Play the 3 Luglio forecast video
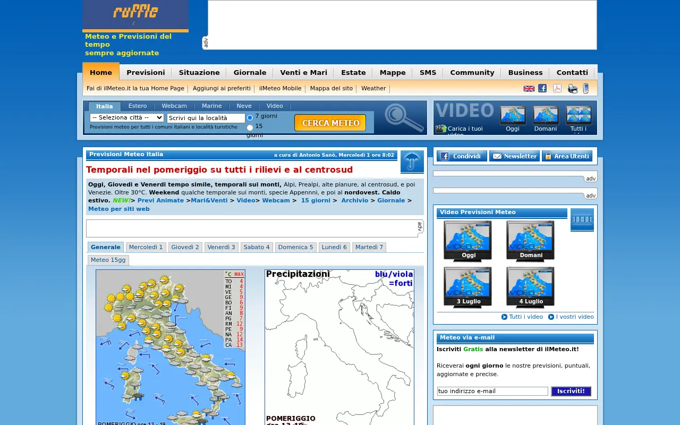The height and width of the screenshot is (425, 680). [468, 287]
